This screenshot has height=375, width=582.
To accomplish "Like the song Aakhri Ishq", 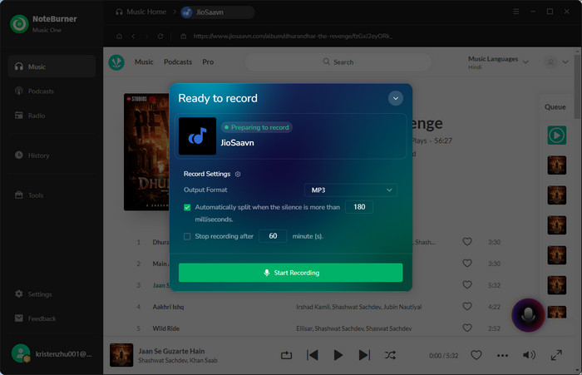I will click(467, 307).
